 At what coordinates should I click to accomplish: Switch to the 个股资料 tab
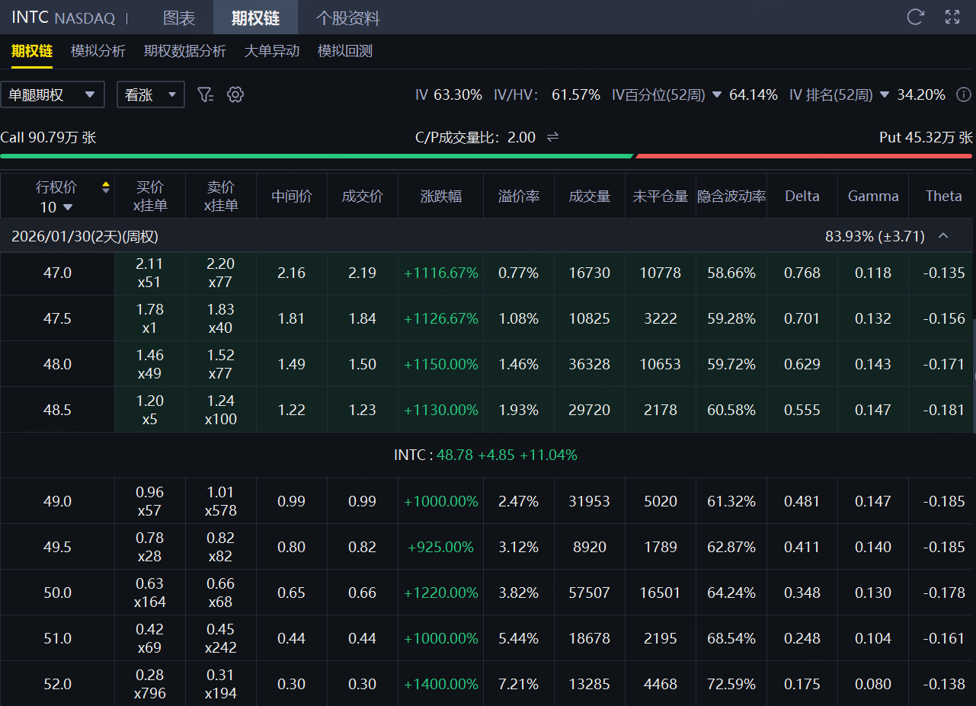(x=347, y=18)
